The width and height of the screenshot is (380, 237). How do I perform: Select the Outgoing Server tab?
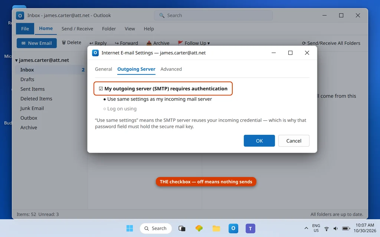click(x=136, y=69)
